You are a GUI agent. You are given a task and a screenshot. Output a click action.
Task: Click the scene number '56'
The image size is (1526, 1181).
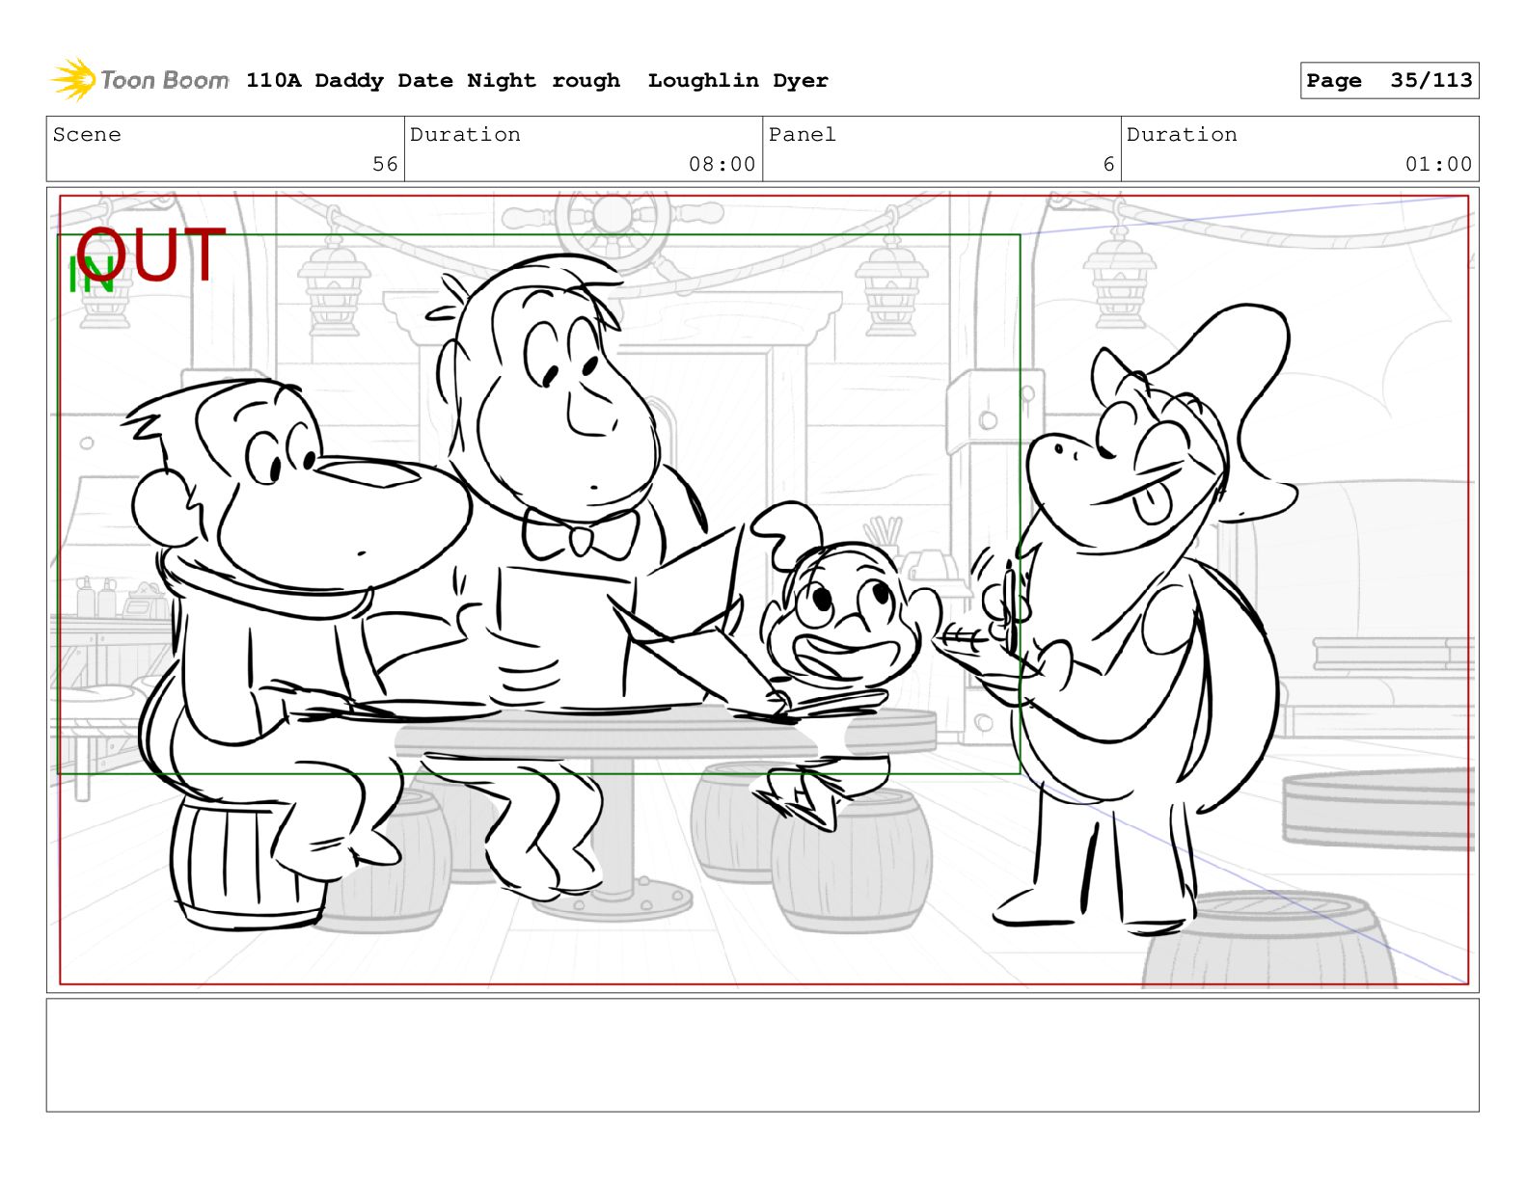[x=385, y=165]
